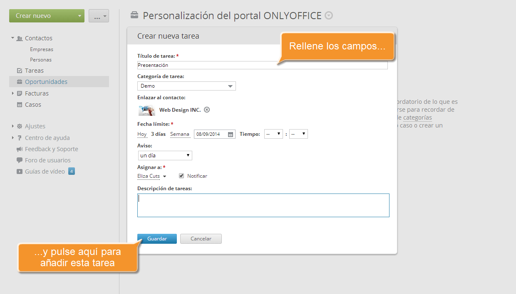516x294 pixels.
Task: Open Feedback y Soporte link
Action: click(52, 149)
